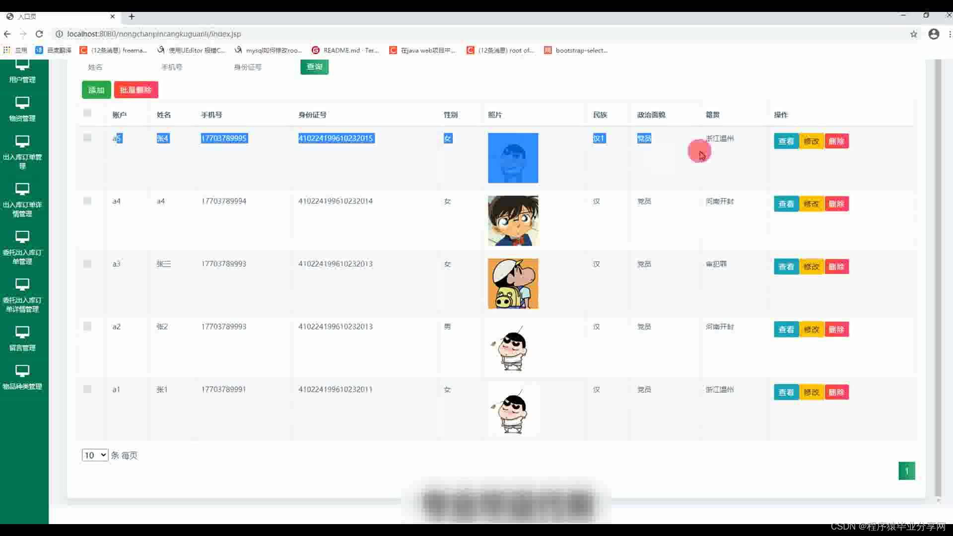Open the 10 per-page dropdown
The width and height of the screenshot is (953, 536).
pyautogui.click(x=95, y=455)
